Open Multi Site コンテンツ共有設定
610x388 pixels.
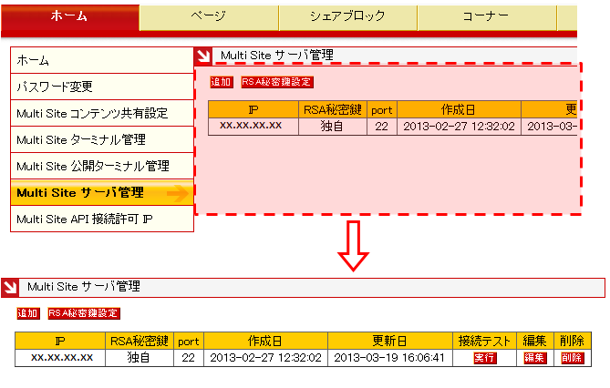click(102, 113)
